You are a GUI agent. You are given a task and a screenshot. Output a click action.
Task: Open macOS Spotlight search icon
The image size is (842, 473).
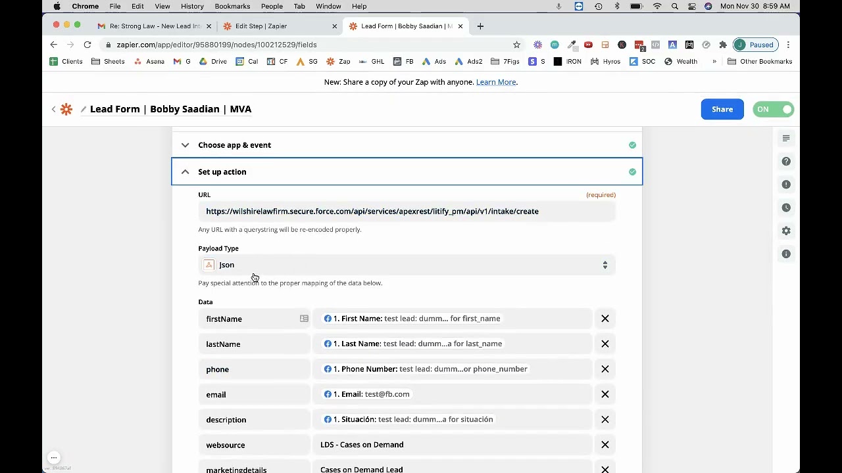click(x=674, y=7)
